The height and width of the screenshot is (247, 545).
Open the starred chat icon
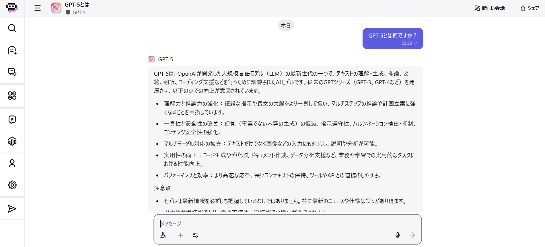(12, 119)
